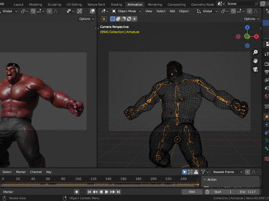Screen dimensions: 269x201
Task: Open Options dropdown in right viewport
Action: coord(252,19)
